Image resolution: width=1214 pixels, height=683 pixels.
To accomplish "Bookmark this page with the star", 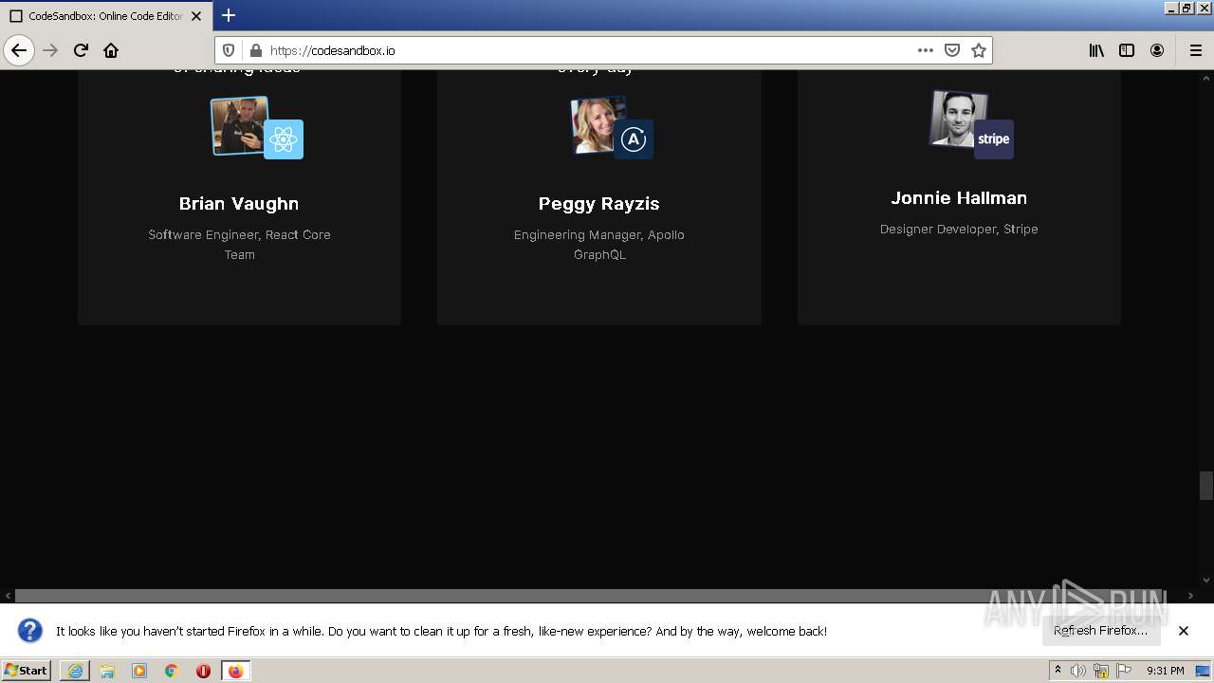I will (x=979, y=50).
